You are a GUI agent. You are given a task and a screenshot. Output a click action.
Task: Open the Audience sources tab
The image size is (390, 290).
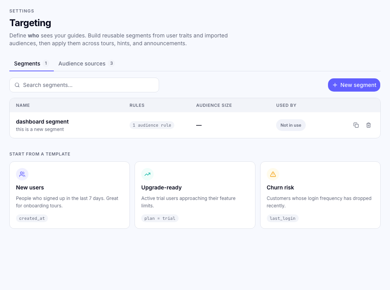coord(87,64)
